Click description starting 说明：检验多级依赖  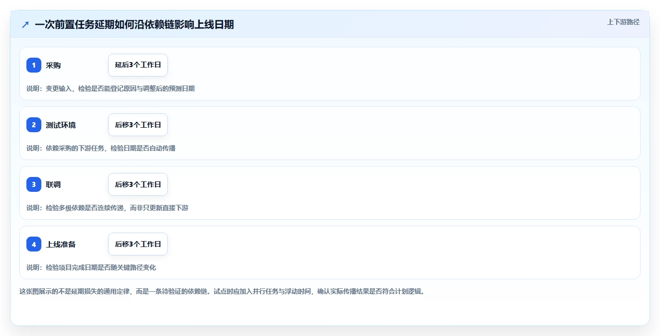point(108,208)
